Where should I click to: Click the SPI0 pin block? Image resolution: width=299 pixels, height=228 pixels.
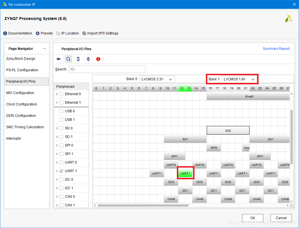click(x=214, y=148)
